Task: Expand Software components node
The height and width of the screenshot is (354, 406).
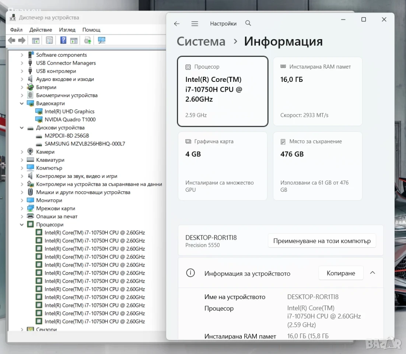Action: (x=22, y=55)
